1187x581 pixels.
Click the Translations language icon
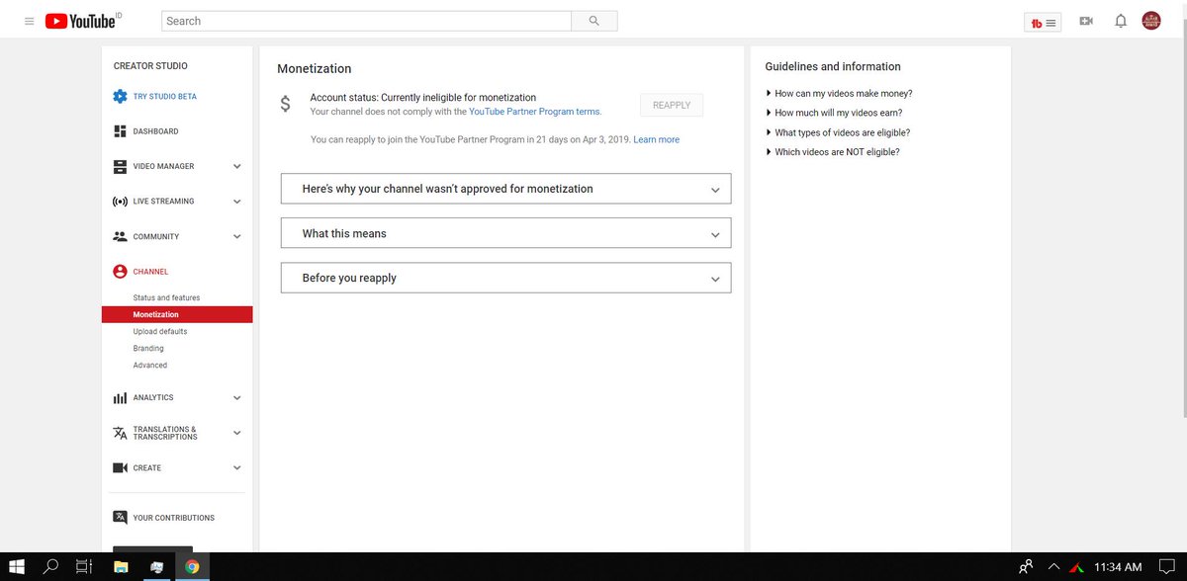[120, 433]
